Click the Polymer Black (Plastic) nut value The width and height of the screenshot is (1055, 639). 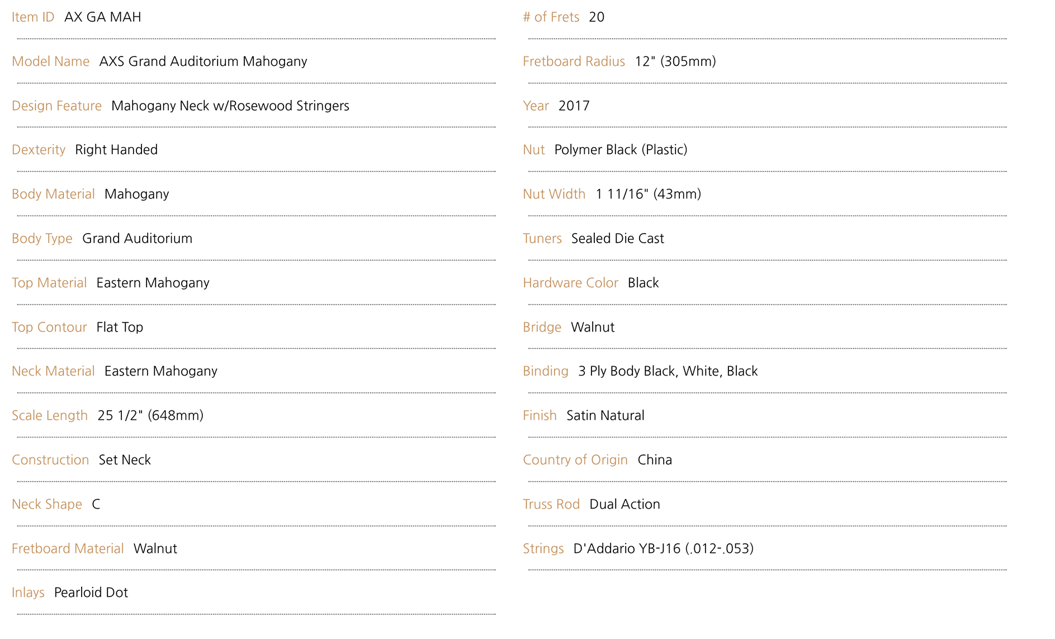pos(621,150)
